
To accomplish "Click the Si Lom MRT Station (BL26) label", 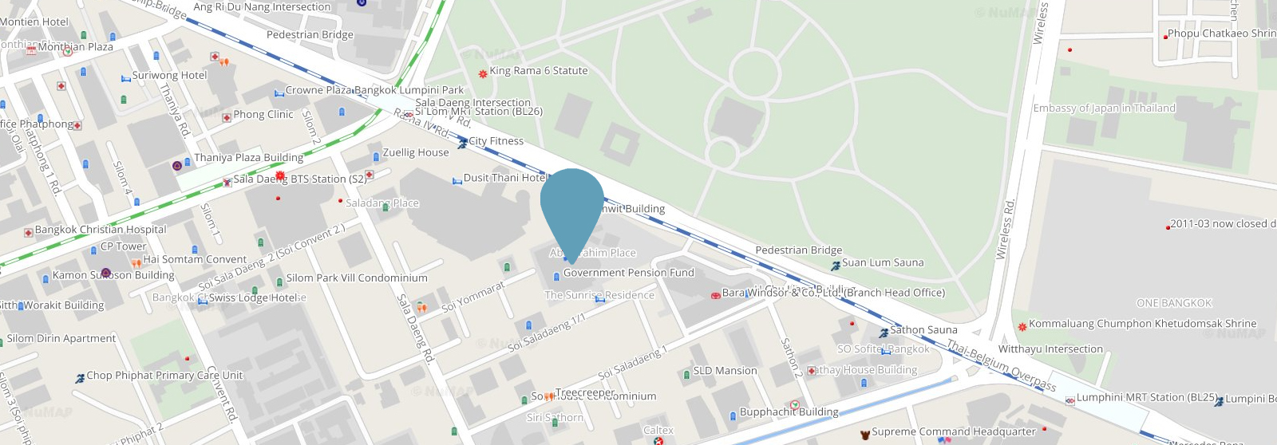I will click(479, 112).
